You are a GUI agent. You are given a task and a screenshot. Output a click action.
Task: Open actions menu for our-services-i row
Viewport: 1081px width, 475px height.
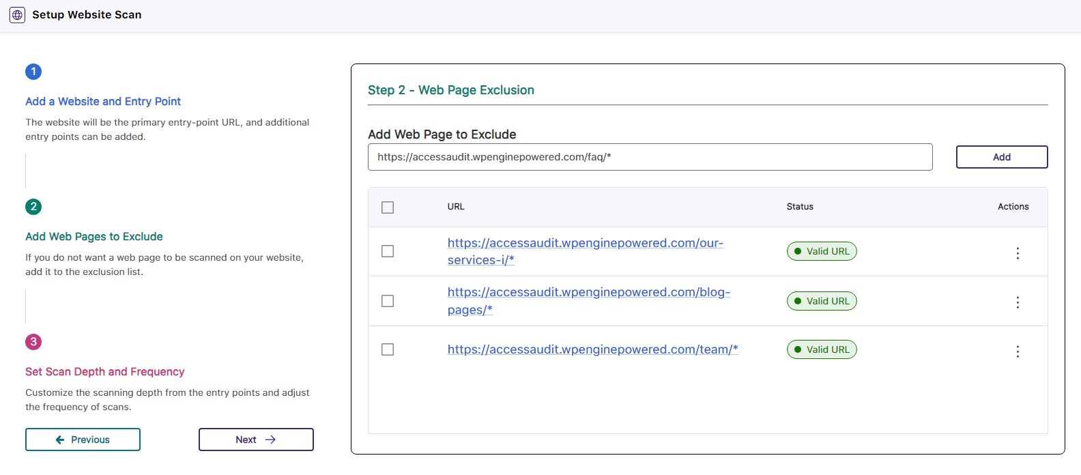point(1018,253)
